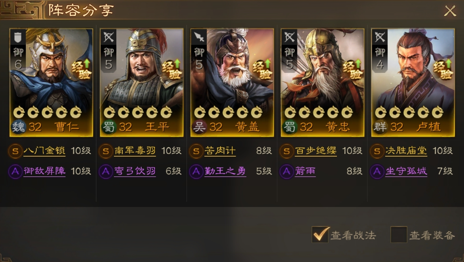Open the 百步绝缨 tactic link
The image size is (464, 262).
(x=316, y=151)
